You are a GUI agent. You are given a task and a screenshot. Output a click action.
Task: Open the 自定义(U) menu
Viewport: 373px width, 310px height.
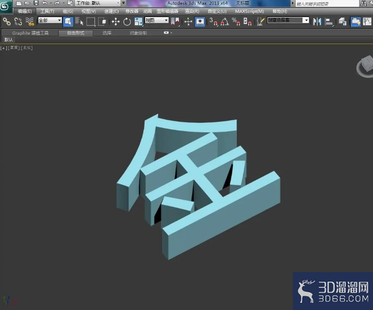217,11
